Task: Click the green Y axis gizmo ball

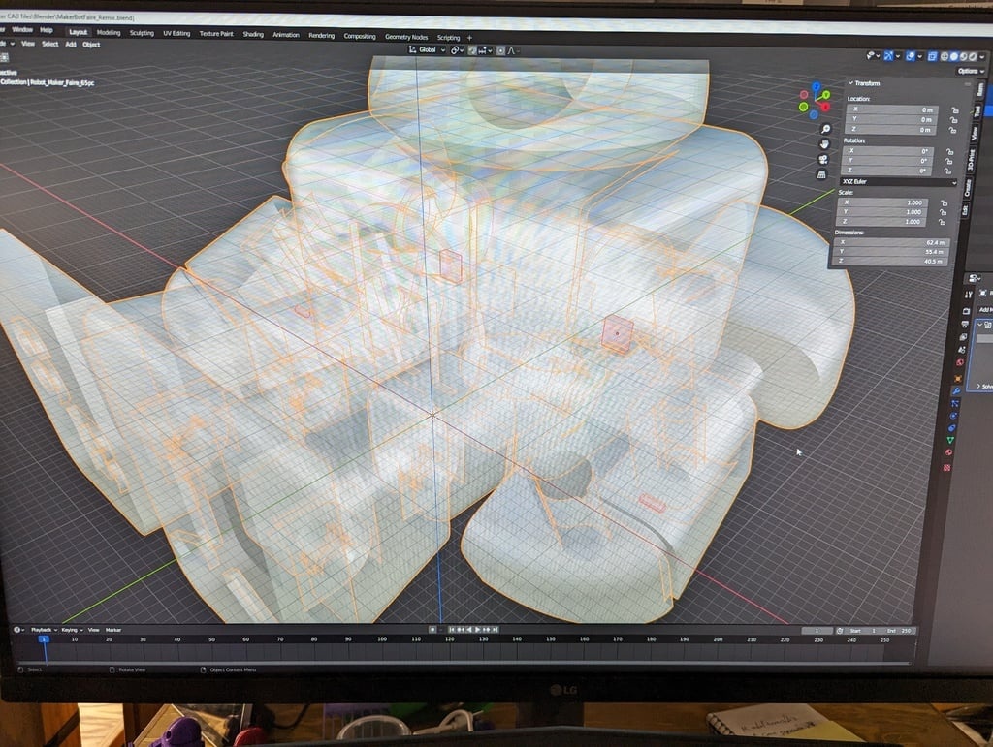Action: (826, 95)
